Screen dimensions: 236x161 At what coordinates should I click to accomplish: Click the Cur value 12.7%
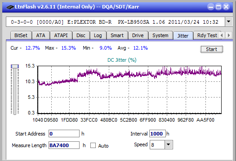pos(32,48)
